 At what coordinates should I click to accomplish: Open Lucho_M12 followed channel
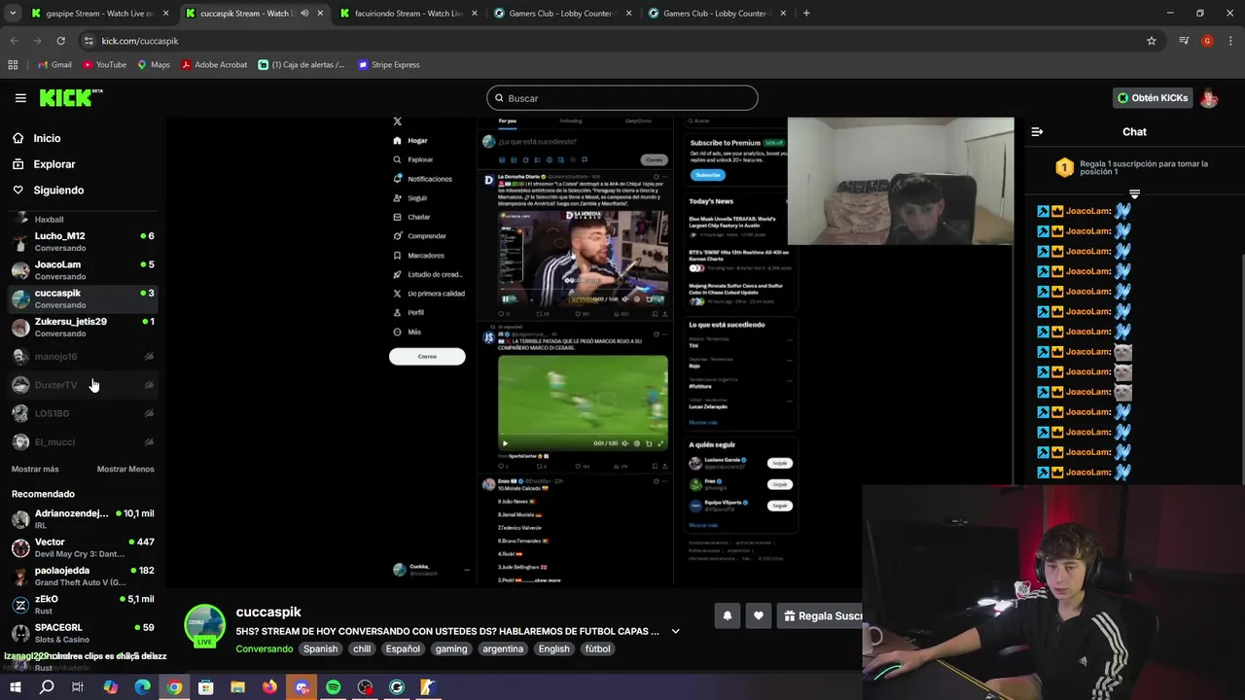click(x=82, y=241)
